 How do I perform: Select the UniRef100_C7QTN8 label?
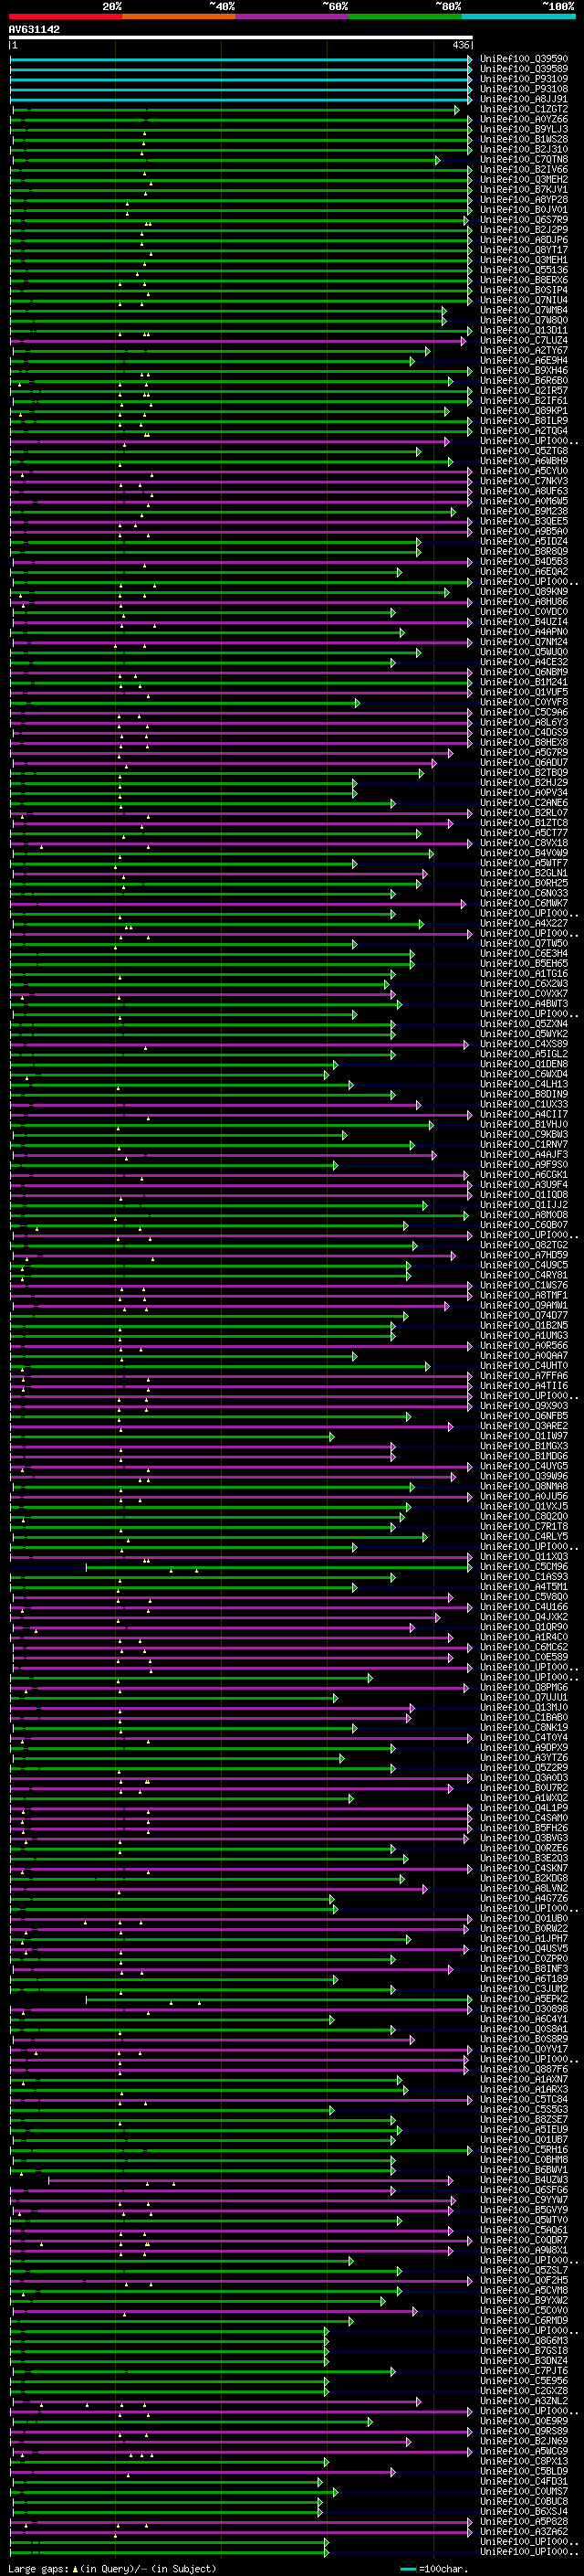pyautogui.click(x=524, y=159)
